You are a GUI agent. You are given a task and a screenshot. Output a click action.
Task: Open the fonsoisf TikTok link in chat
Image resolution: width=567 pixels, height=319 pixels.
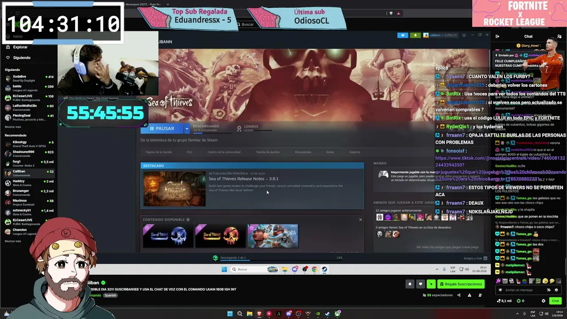[501, 168]
